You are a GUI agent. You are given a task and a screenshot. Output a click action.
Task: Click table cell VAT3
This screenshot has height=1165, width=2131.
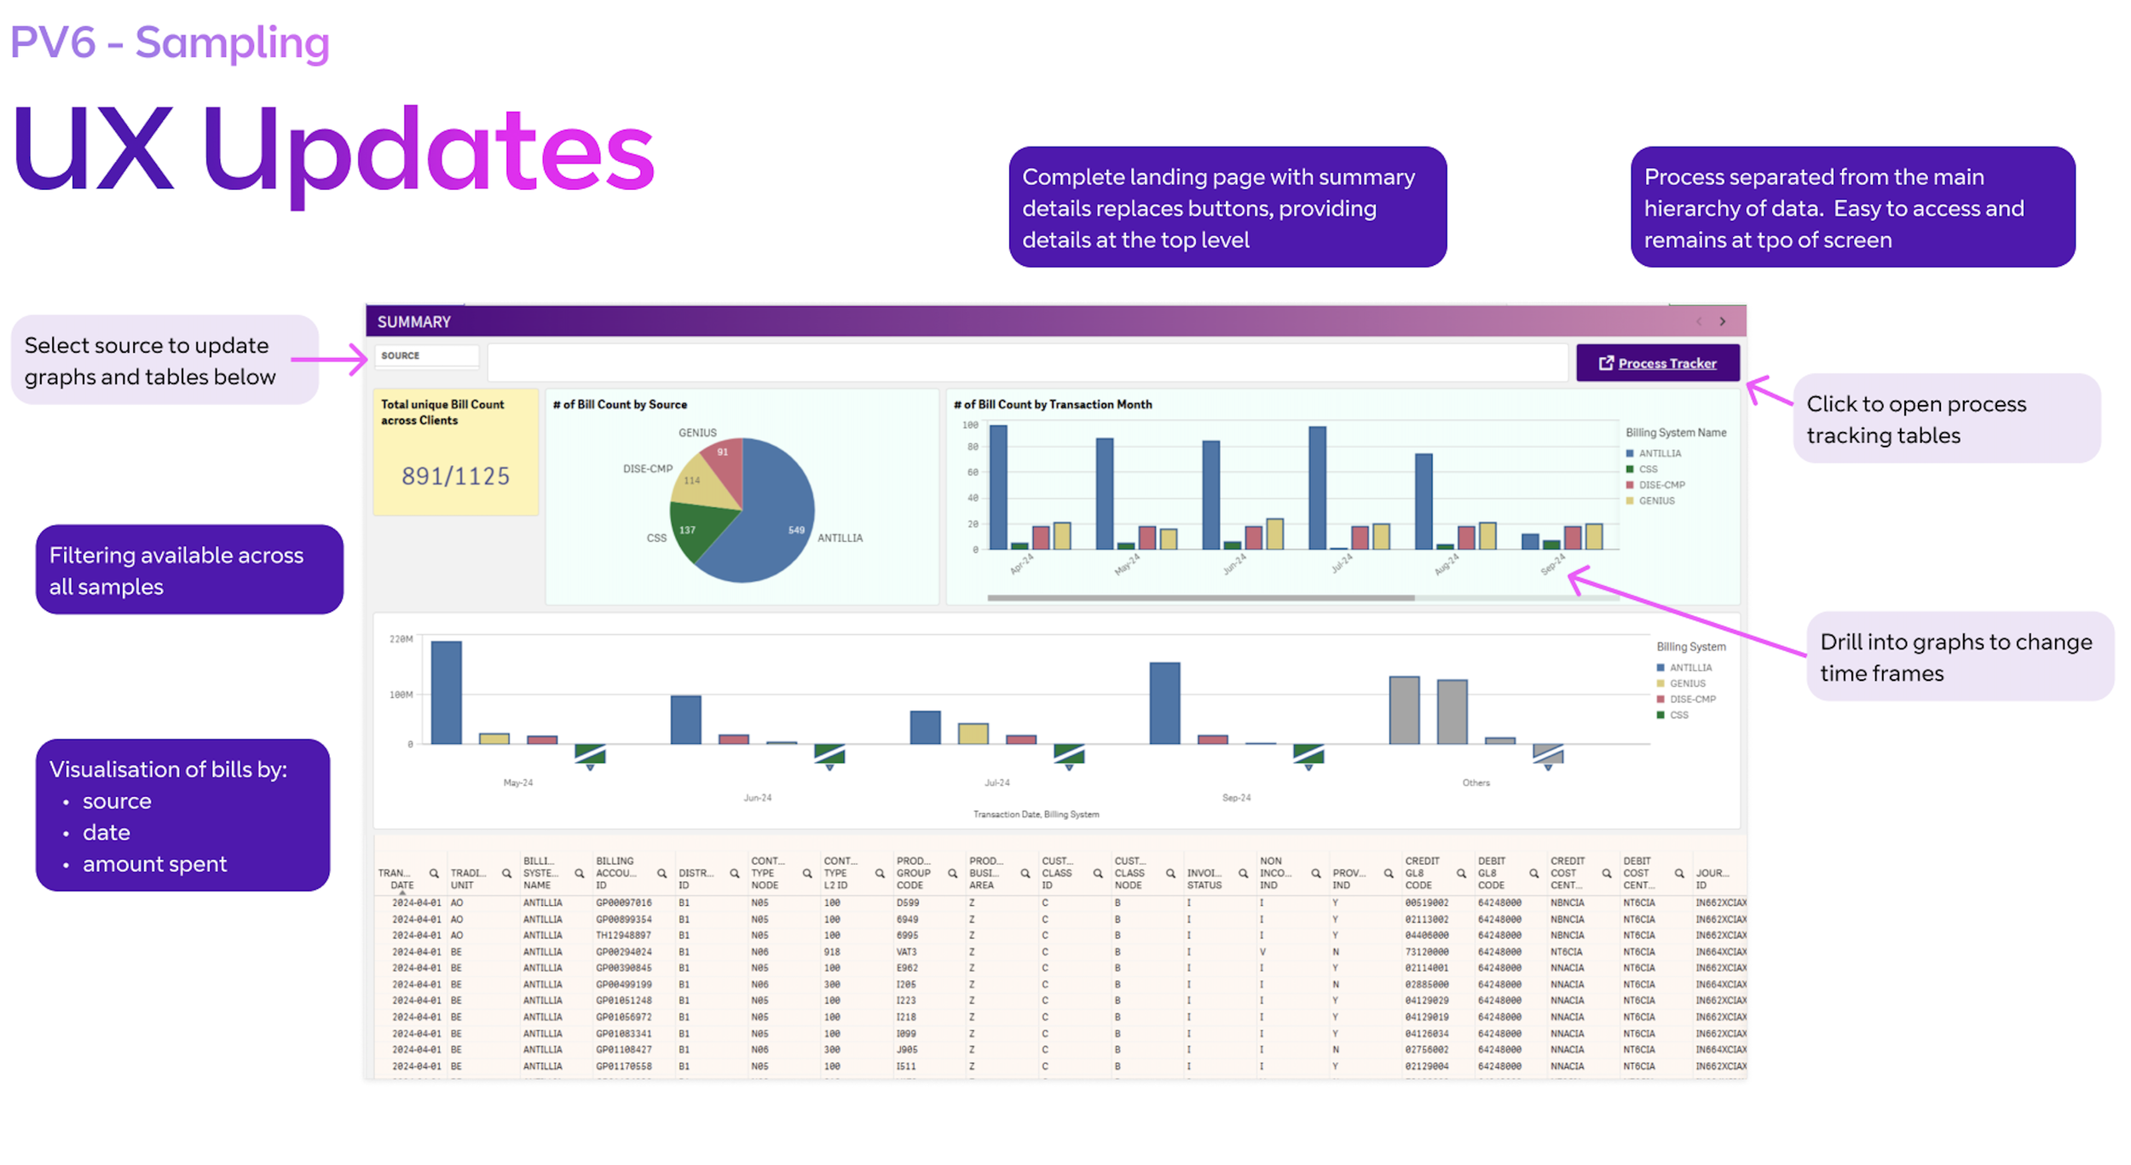tap(906, 951)
